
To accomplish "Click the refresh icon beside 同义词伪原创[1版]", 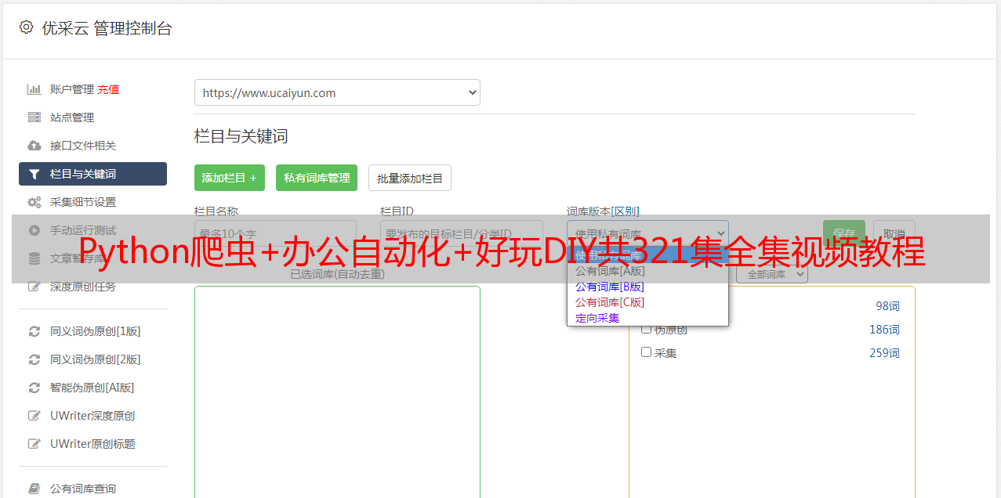I will point(34,331).
